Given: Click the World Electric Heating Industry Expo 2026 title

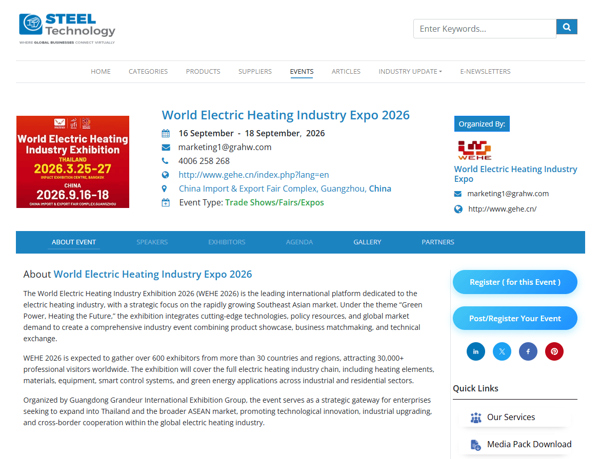Looking at the screenshot, I should pyautogui.click(x=286, y=115).
